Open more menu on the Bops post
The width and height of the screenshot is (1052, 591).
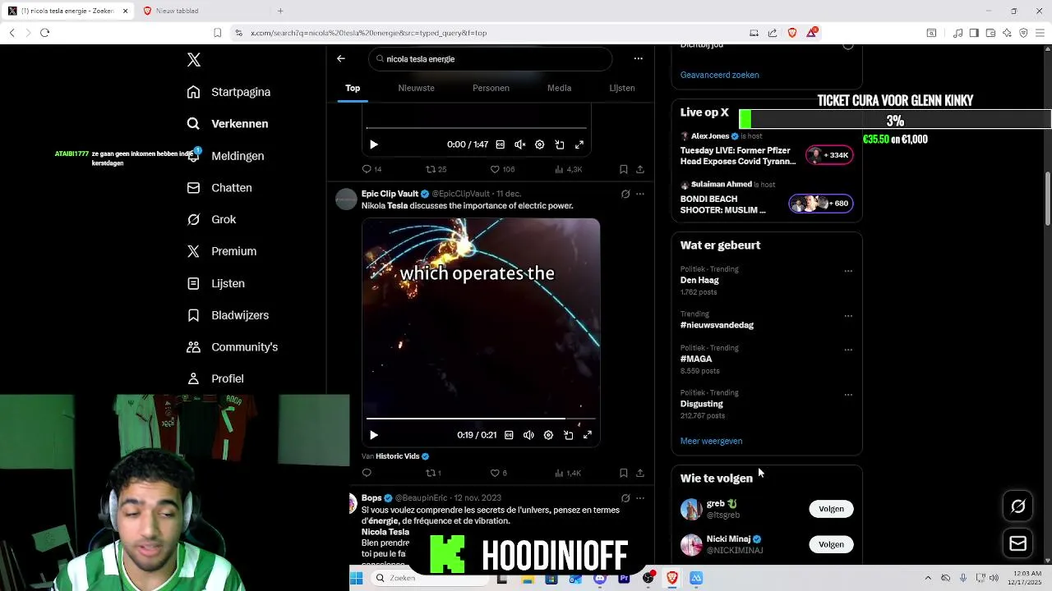point(640,498)
